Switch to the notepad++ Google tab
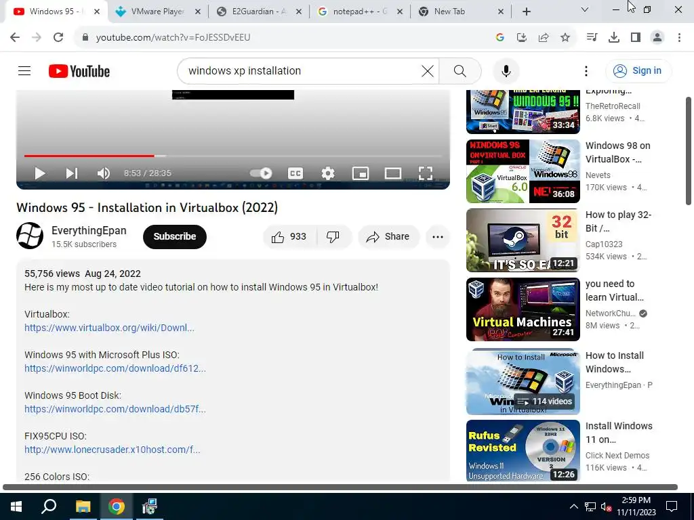Screen dimensions: 694x520 click(x=359, y=12)
